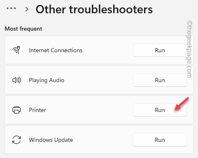Click the Most frequent section heading
This screenshot has height=158, width=198.
(24, 29)
